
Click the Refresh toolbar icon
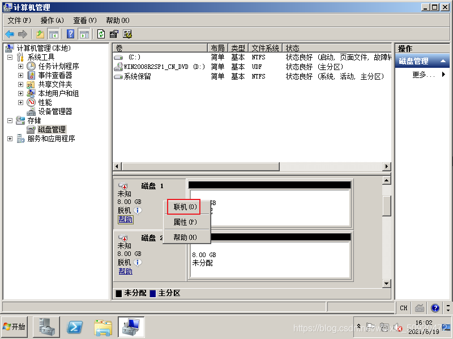[101, 34]
